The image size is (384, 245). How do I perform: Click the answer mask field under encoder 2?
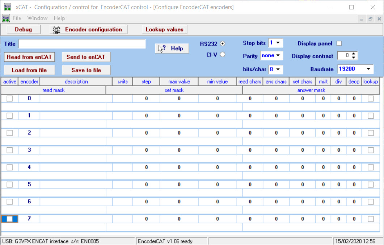[311, 141]
